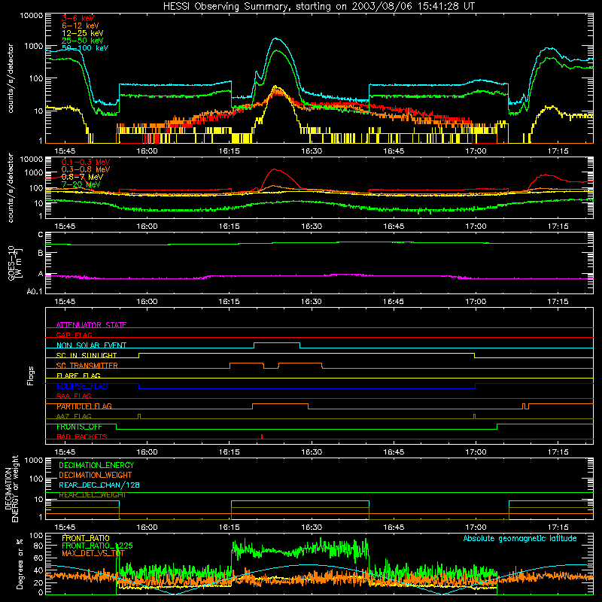Screen dimensions: 602x602
Task: Click the 16:30 tick label under the top plot
Action: click(312, 151)
